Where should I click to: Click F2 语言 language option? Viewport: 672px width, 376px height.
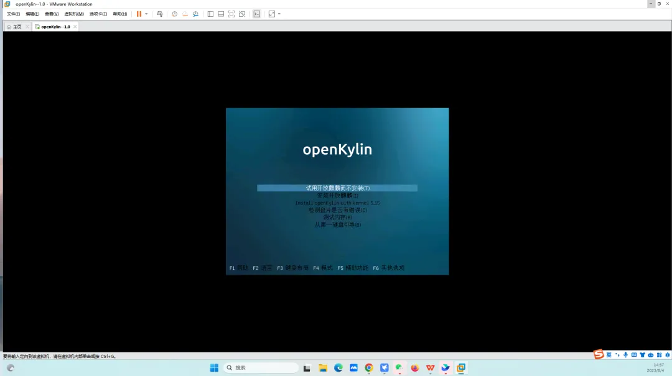[263, 268]
